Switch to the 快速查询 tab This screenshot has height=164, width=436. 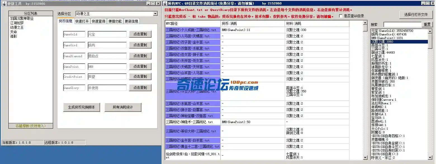[x=99, y=21]
